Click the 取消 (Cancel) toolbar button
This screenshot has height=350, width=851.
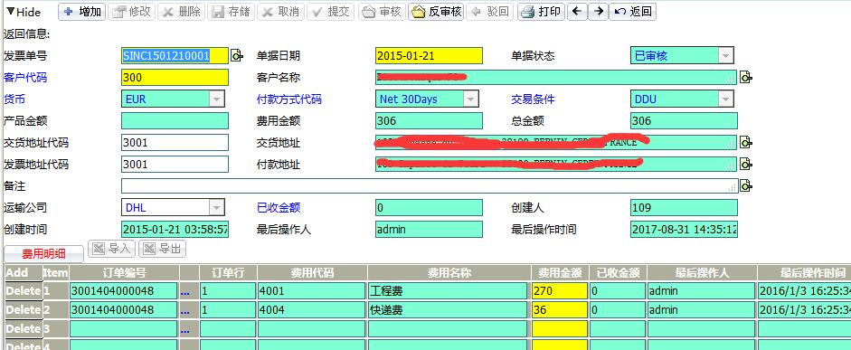point(280,12)
